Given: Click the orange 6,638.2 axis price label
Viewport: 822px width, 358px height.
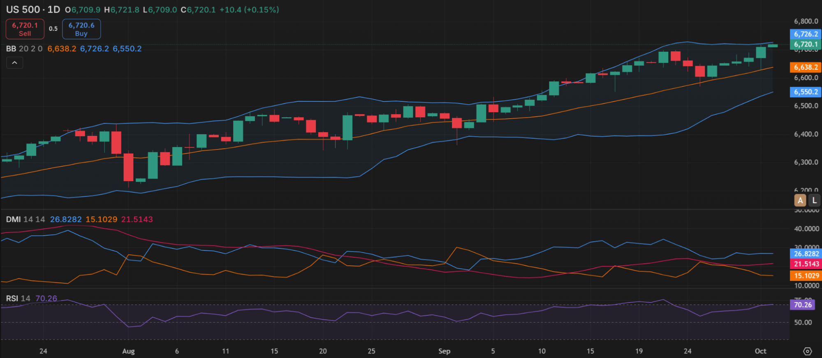Looking at the screenshot, I should [x=805, y=67].
